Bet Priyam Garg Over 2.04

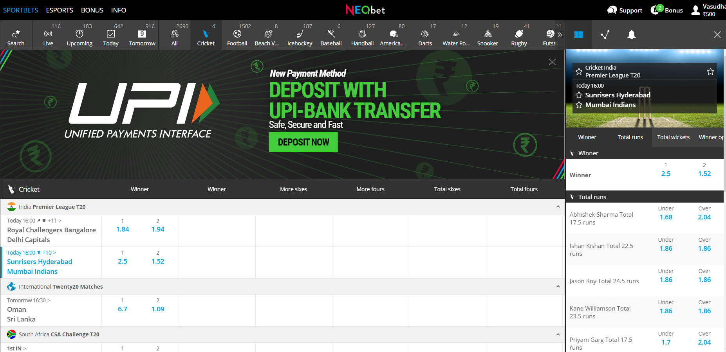pyautogui.click(x=704, y=342)
